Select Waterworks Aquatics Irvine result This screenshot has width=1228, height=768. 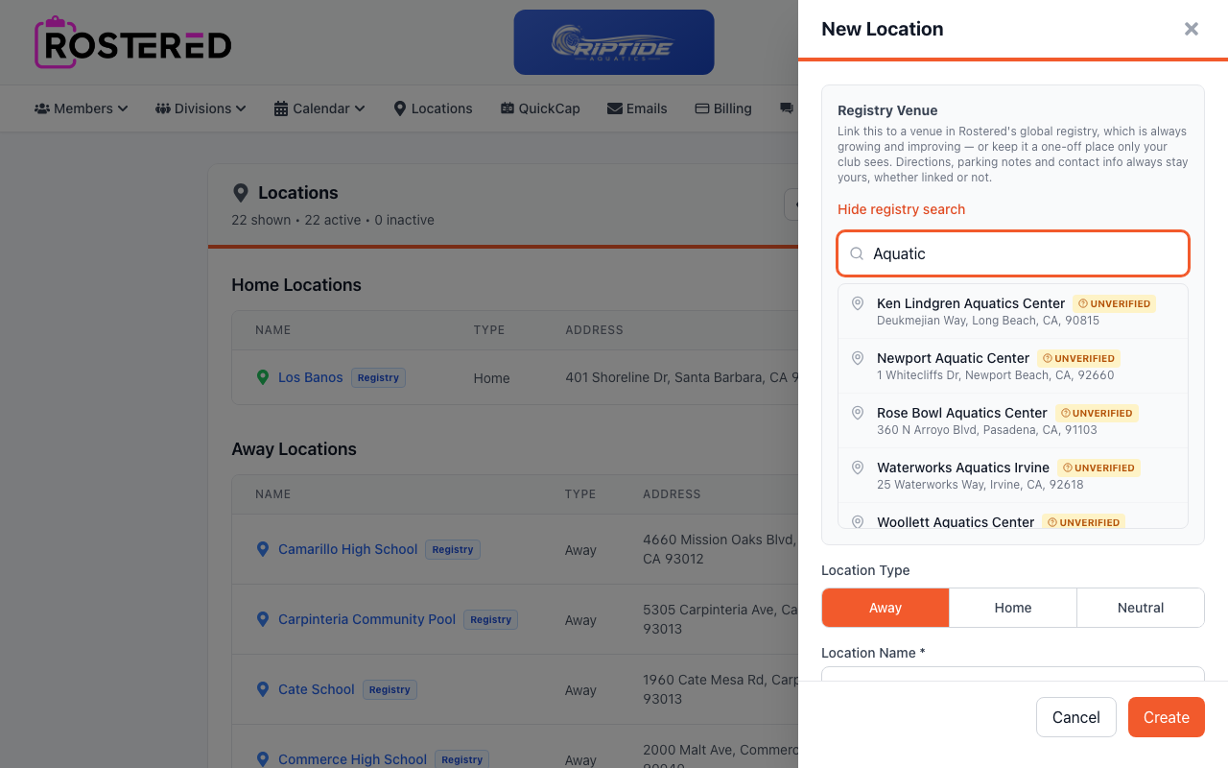click(x=1013, y=475)
